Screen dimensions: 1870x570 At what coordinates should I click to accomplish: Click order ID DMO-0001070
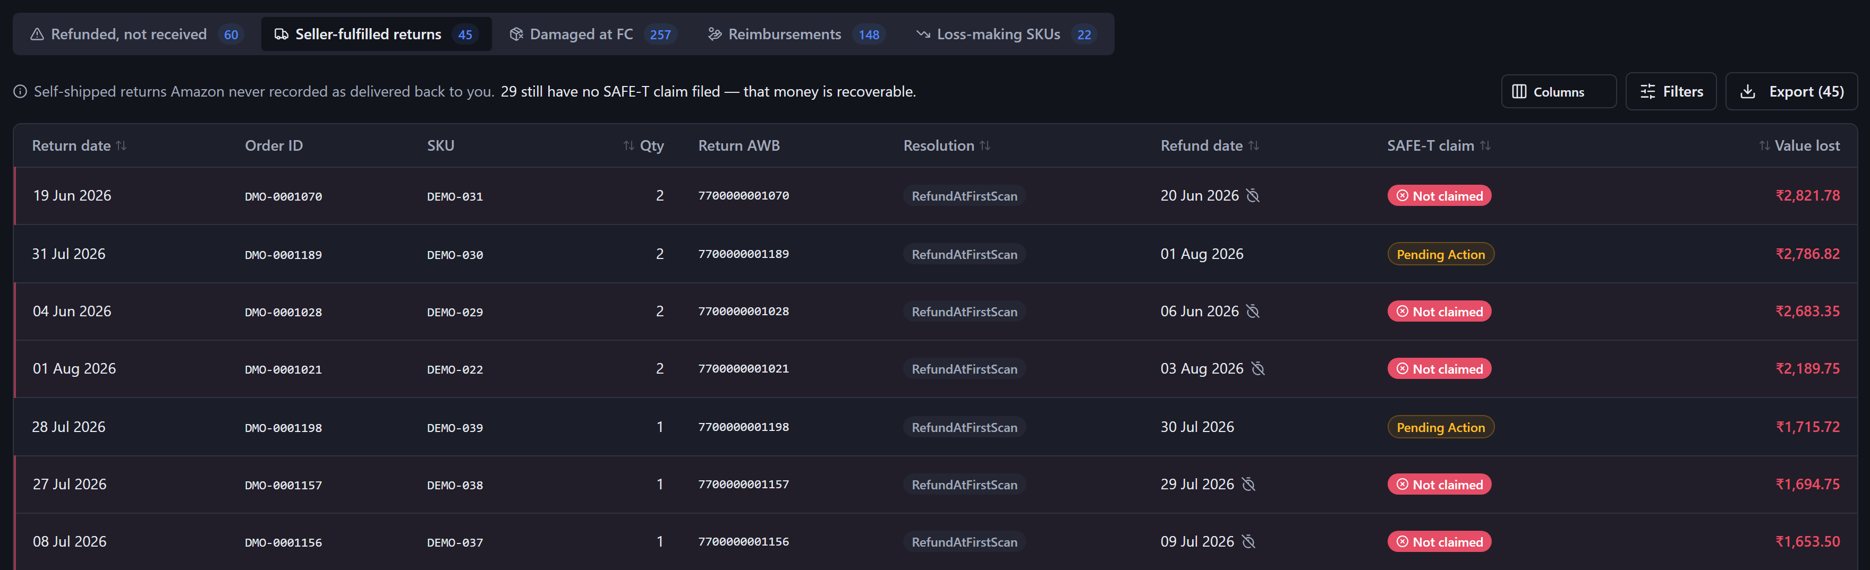(x=283, y=196)
